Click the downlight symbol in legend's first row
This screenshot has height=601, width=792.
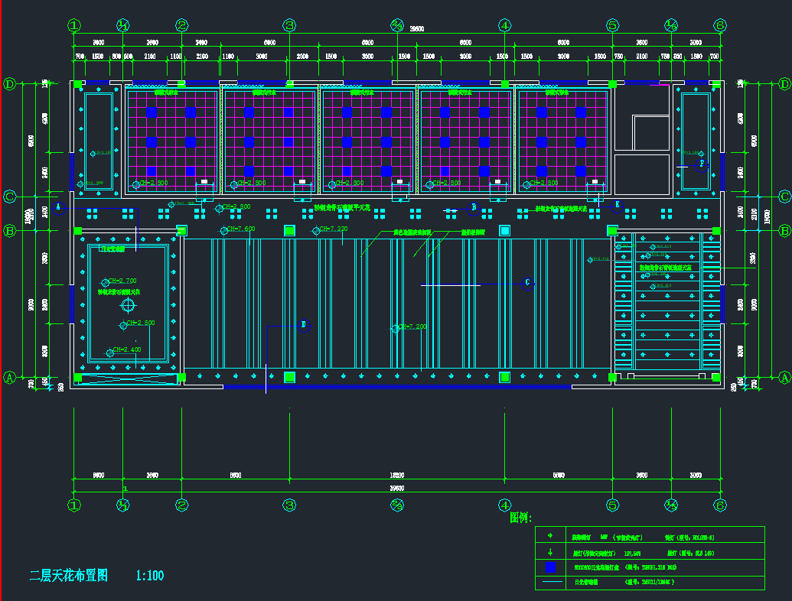(549, 536)
